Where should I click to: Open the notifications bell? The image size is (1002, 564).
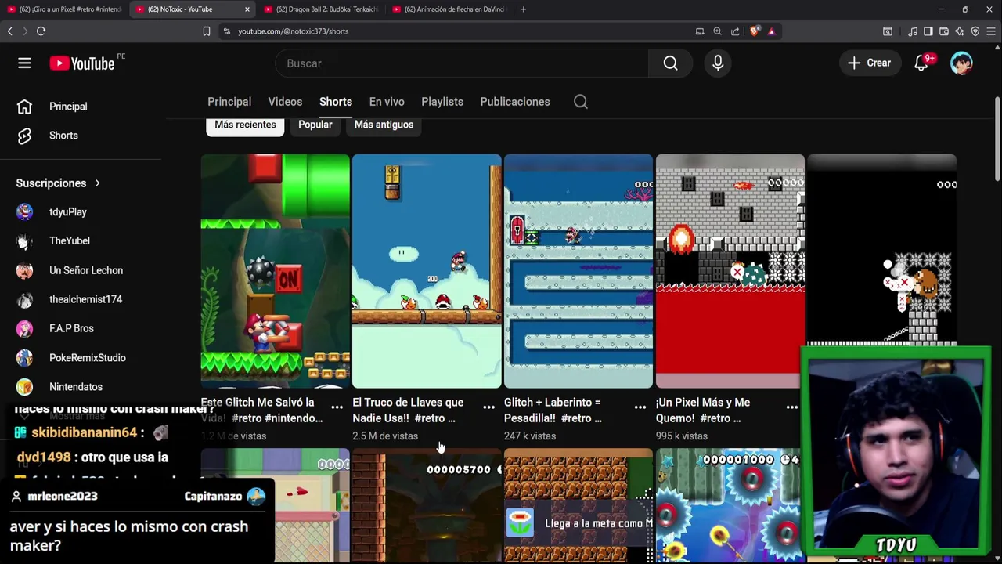[921, 63]
